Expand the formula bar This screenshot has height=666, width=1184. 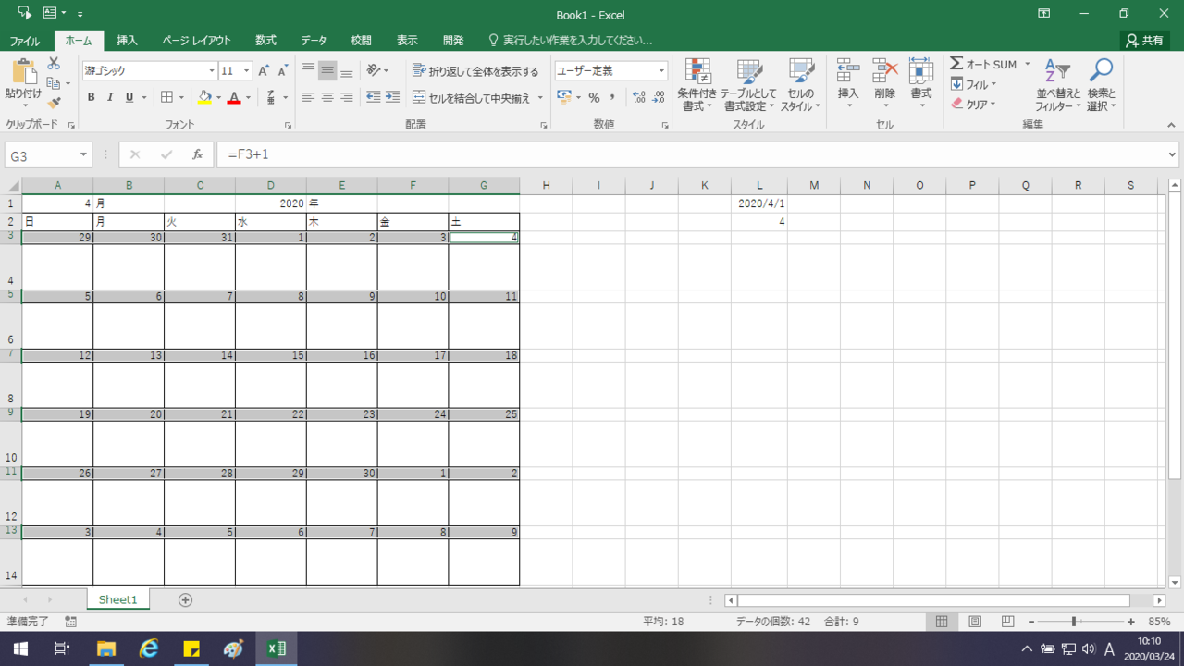[x=1173, y=155]
